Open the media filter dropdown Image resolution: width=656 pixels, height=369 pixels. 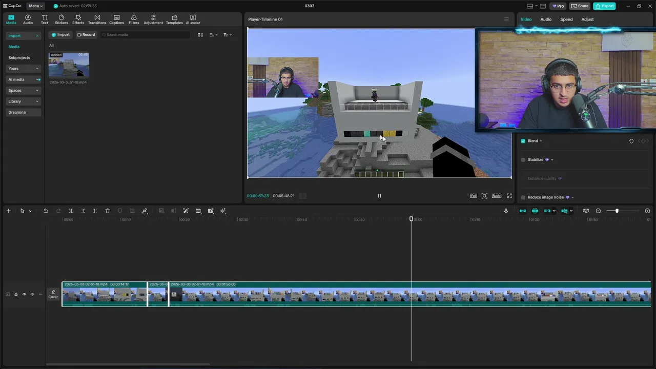click(x=228, y=35)
